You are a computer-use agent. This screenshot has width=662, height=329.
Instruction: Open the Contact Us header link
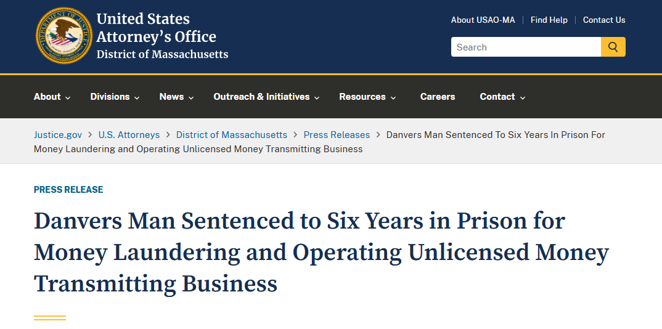604,20
